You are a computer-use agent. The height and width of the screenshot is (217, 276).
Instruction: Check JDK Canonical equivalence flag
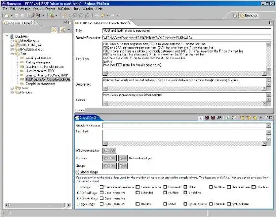click(x=101, y=187)
